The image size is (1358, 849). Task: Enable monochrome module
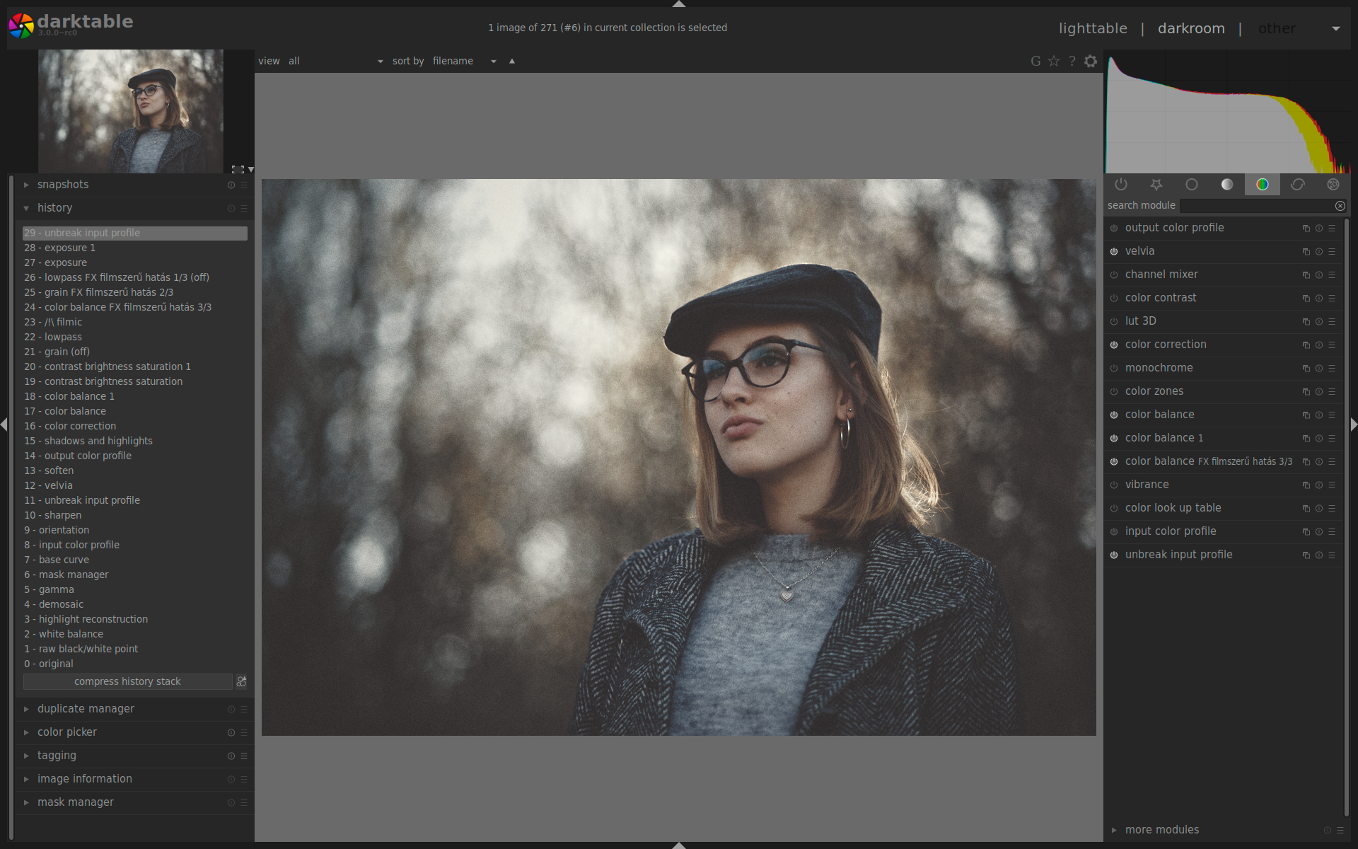pos(1114,369)
